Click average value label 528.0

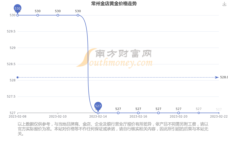coord(224,77)
